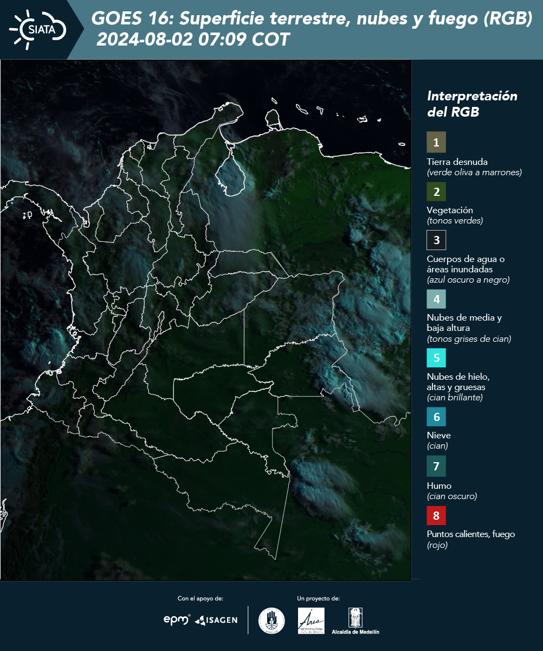Click the '(cian brillante)' description
The image size is (543, 651).
(x=455, y=398)
